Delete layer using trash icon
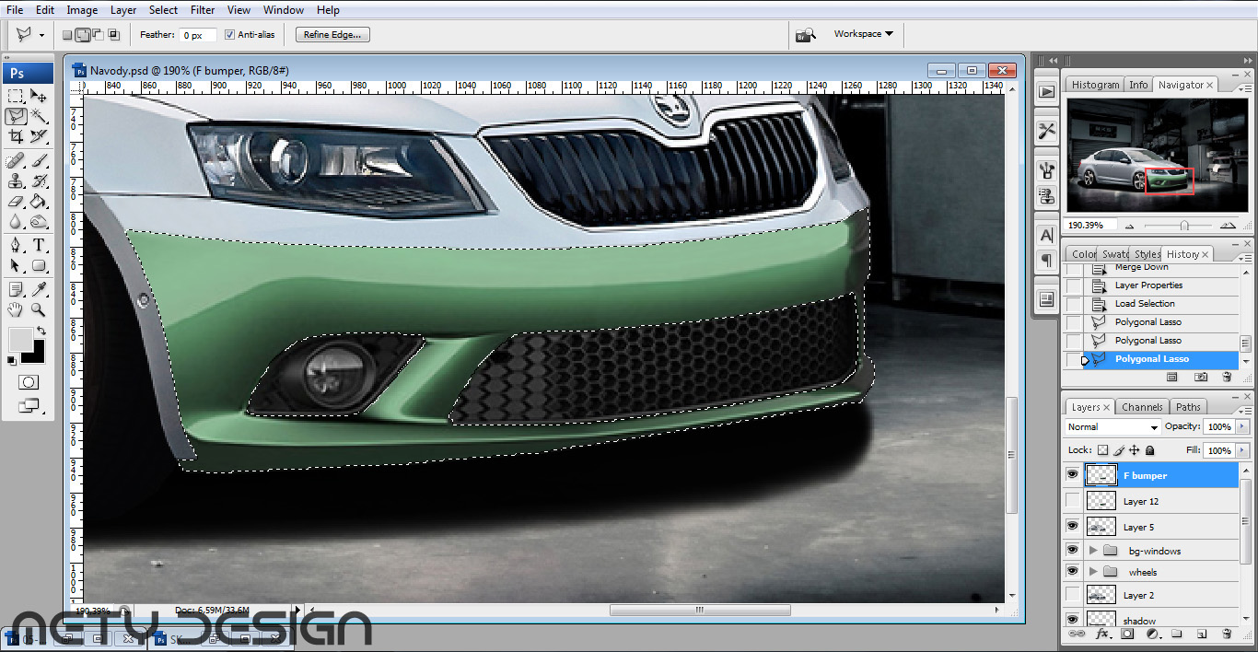The width and height of the screenshot is (1258, 652). point(1227,634)
